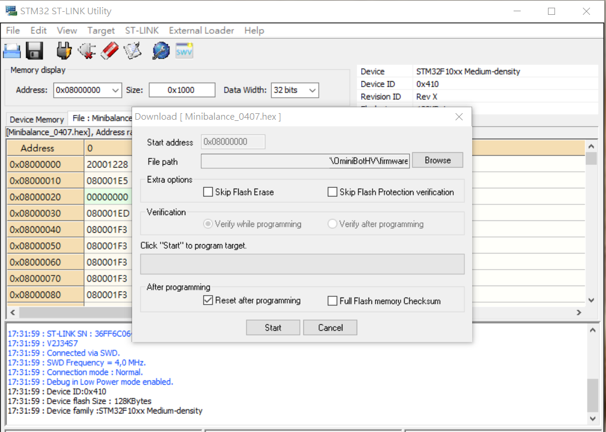Switch to the Device Memory tab
The width and height of the screenshot is (606, 432).
(x=37, y=120)
